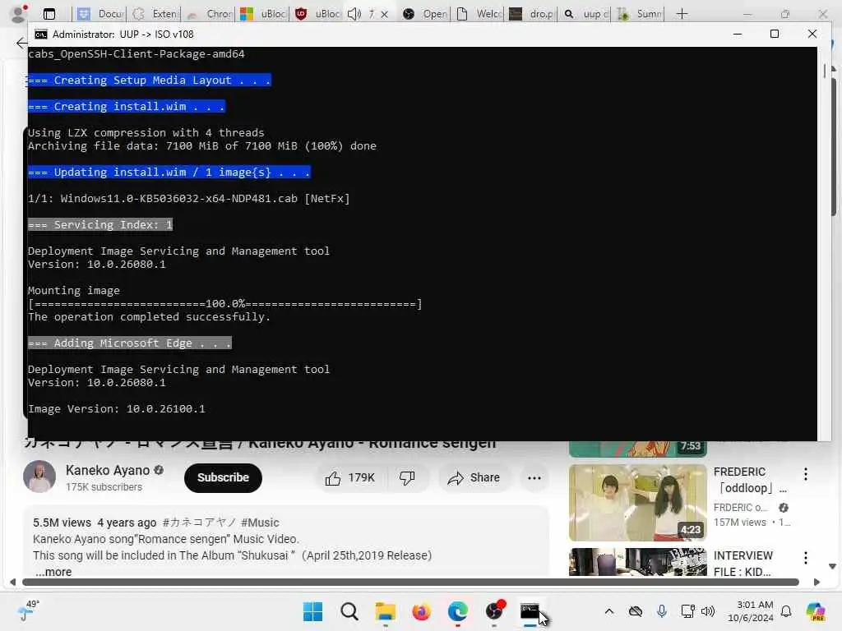Click the cmd icon in console title bar
The height and width of the screenshot is (631, 842).
pyautogui.click(x=41, y=35)
